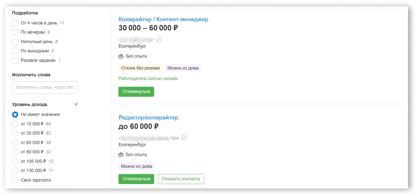The image size is (417, 196).
Task: Click the verified checkmark next to Редактор/копирайтер employer
Action: click(184, 138)
